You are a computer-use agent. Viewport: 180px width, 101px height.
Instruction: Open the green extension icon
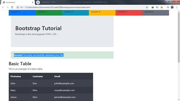coord(152,7)
